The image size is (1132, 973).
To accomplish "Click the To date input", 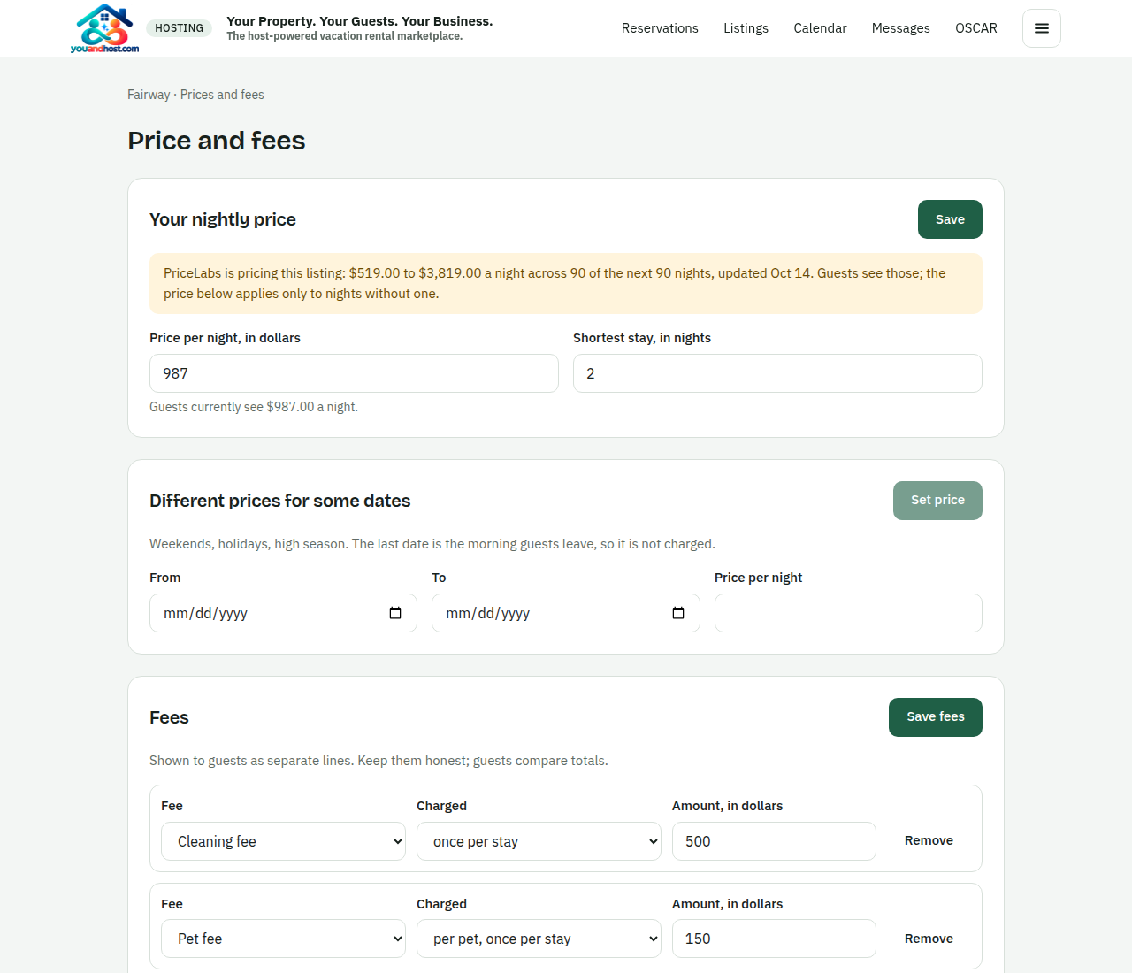I will click(x=566, y=613).
